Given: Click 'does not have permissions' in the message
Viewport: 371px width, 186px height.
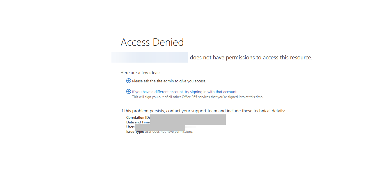Looking at the screenshot, I should point(222,58).
